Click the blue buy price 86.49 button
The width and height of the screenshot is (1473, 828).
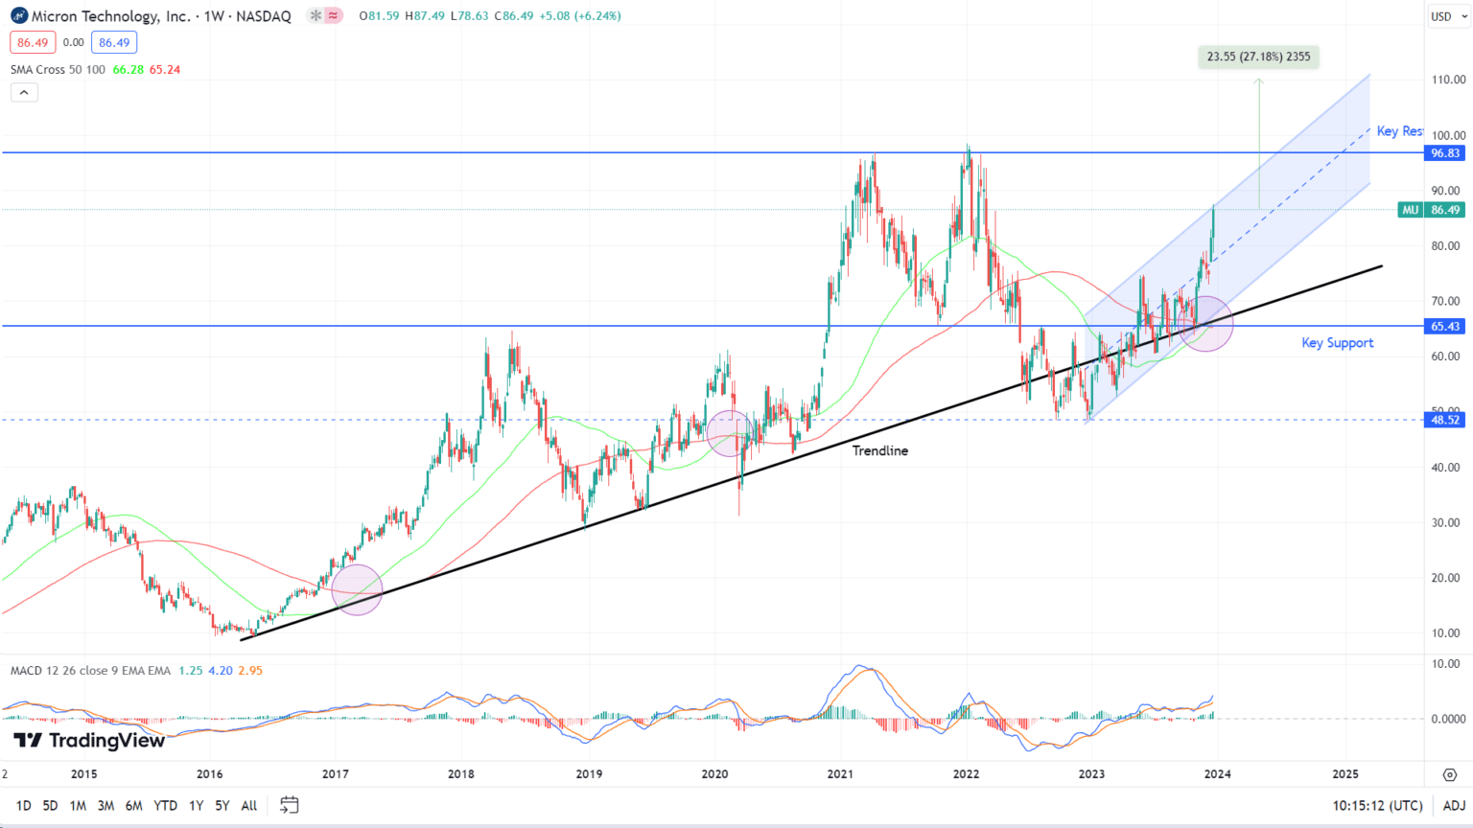coord(114,42)
